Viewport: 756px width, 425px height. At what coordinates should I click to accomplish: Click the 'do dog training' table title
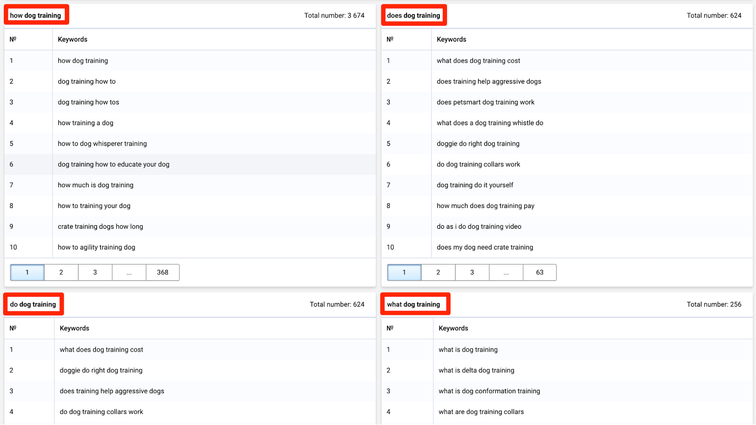tap(33, 304)
